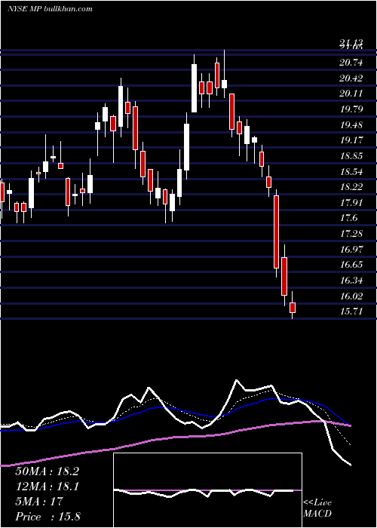
Task: Click the 20.42 price axis label
Action: point(351,78)
